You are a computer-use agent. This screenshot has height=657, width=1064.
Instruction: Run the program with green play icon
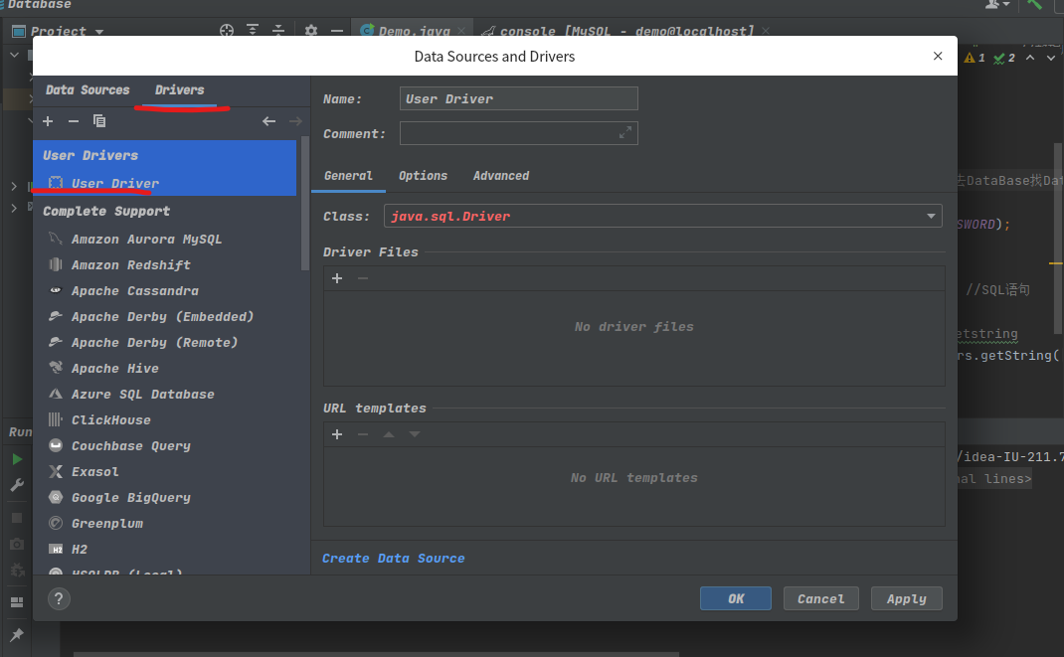[x=15, y=458]
